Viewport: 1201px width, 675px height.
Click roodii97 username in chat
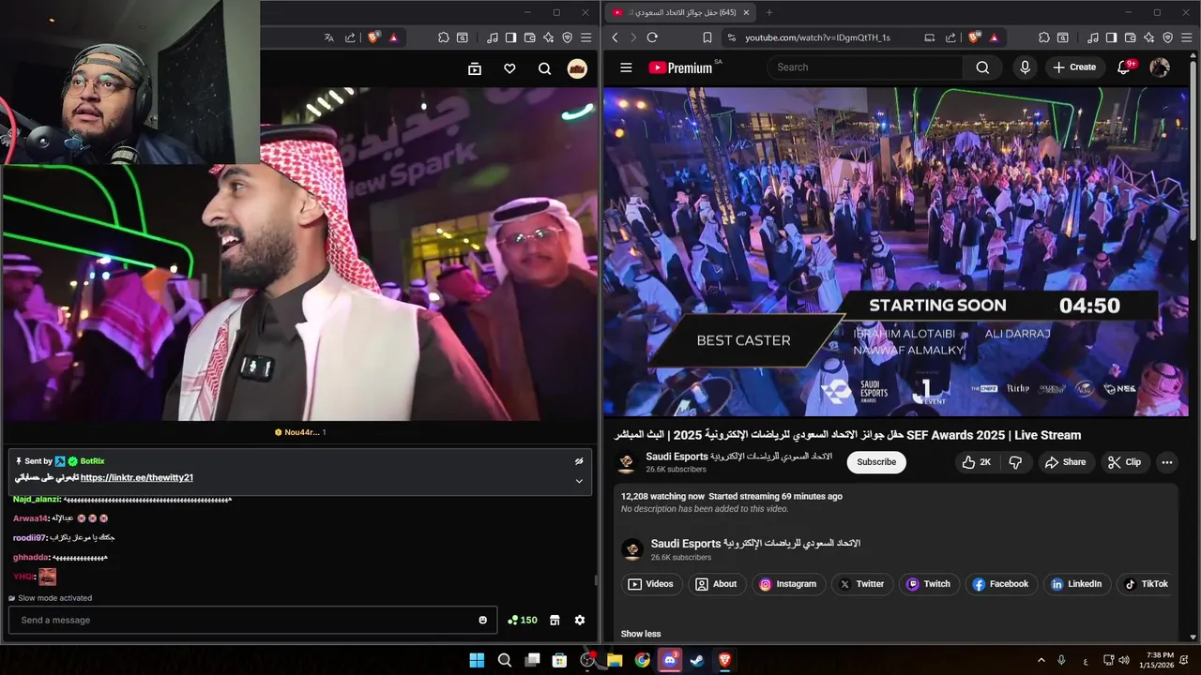pyautogui.click(x=30, y=538)
